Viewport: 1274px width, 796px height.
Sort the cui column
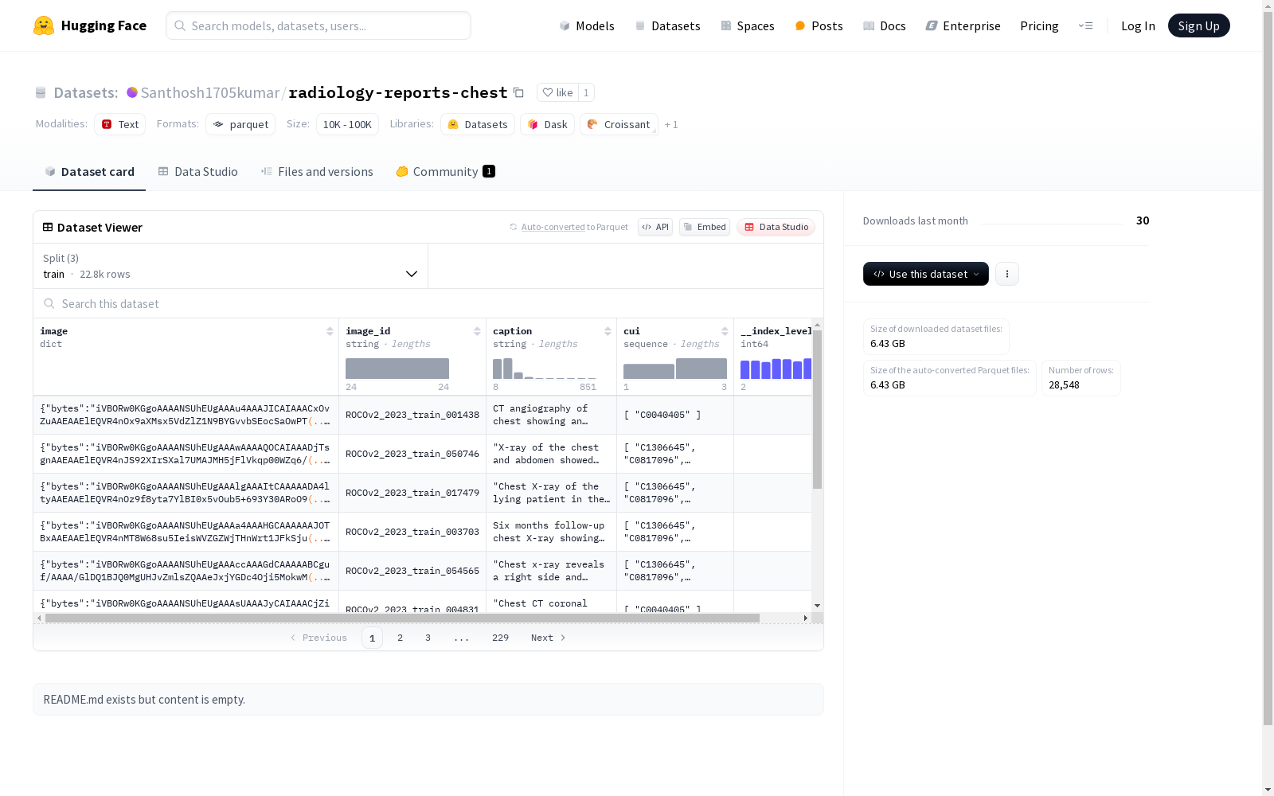pyautogui.click(x=725, y=331)
